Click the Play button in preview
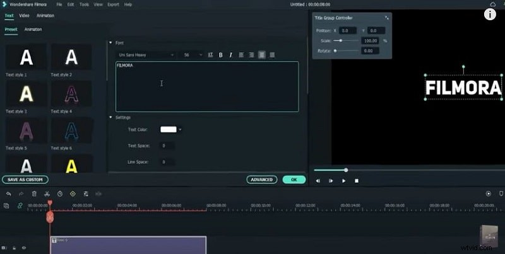This screenshot has height=254, width=505. point(343,181)
